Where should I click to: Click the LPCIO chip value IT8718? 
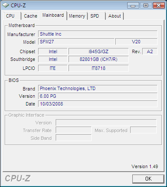[x=98, y=68]
